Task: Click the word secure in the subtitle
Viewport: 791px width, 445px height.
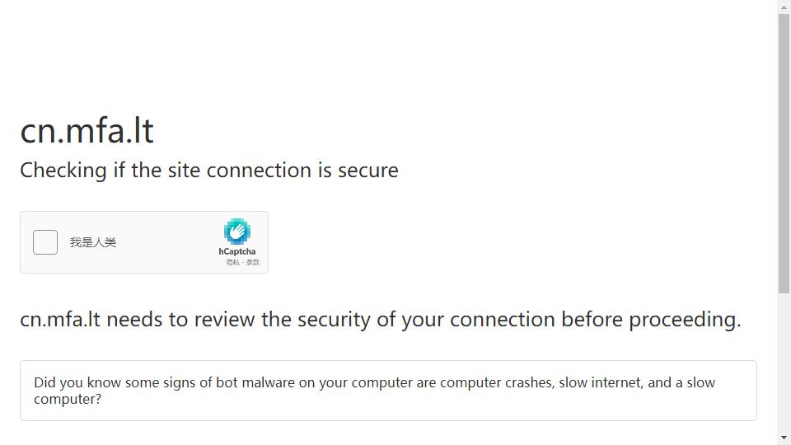Action: tap(368, 171)
